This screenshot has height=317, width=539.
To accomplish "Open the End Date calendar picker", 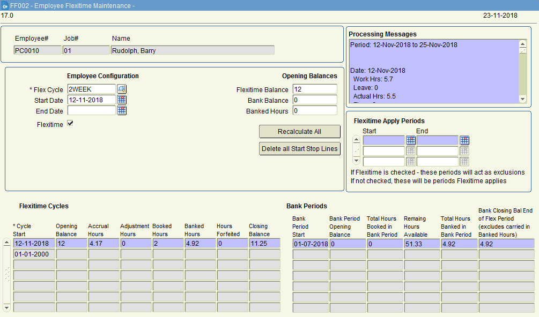I will click(122, 110).
